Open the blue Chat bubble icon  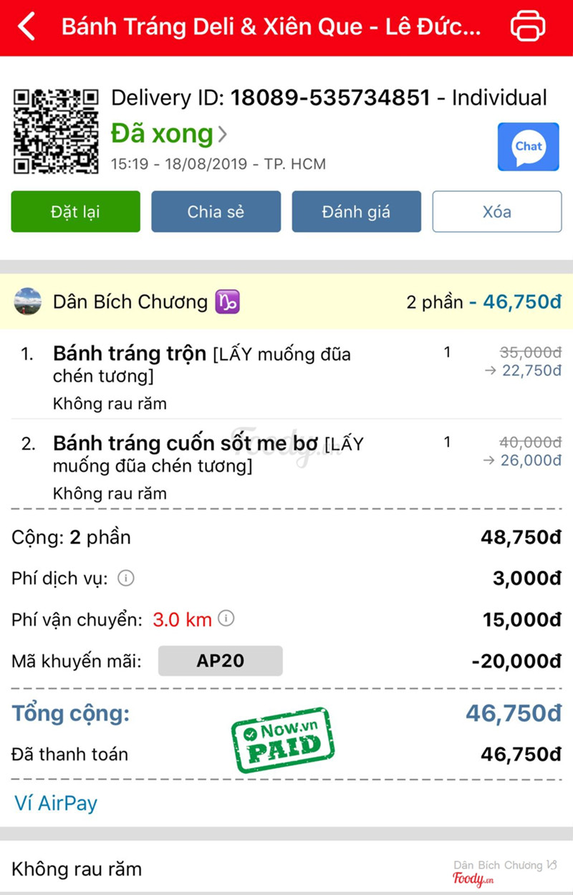click(529, 147)
